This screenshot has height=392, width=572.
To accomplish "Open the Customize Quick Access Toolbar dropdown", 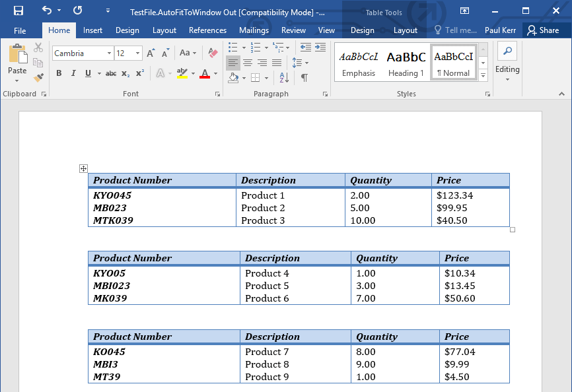I will pyautogui.click(x=108, y=11).
